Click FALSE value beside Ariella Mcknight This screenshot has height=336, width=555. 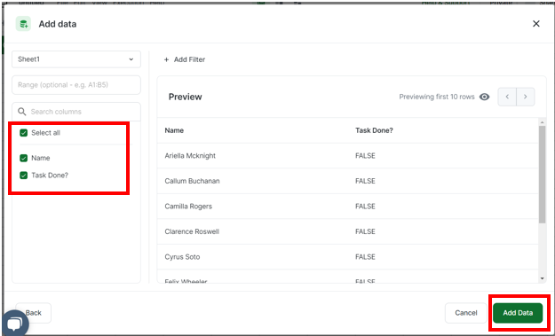[x=365, y=156]
